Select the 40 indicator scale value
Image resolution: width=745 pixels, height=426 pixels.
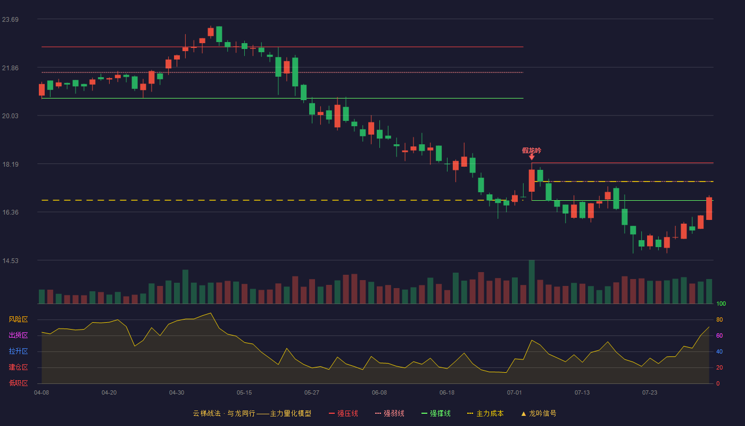tap(719, 351)
